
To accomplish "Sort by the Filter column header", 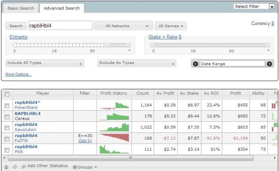I will 85,93.
